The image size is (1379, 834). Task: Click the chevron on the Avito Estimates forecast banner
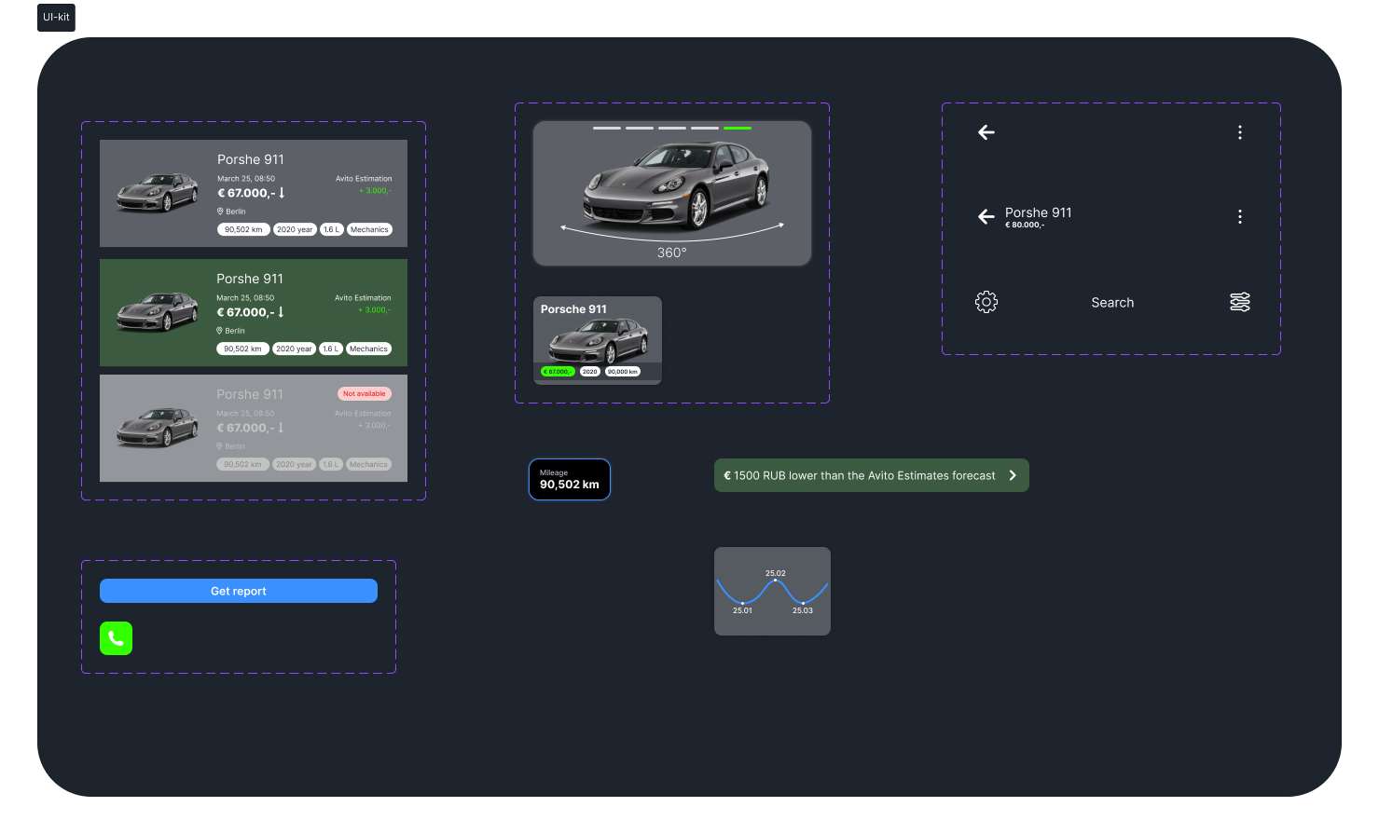1013,475
